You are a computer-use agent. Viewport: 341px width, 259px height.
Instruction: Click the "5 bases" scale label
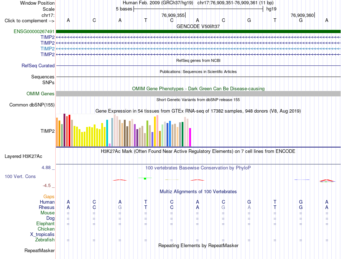124,9
